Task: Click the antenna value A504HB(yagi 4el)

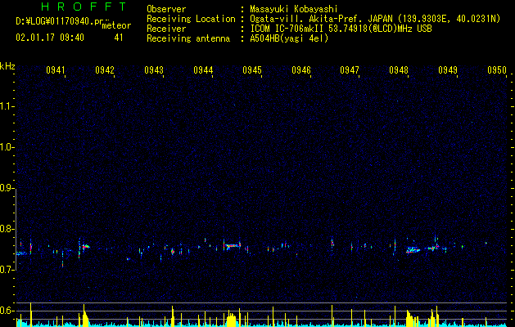Action: coord(289,38)
